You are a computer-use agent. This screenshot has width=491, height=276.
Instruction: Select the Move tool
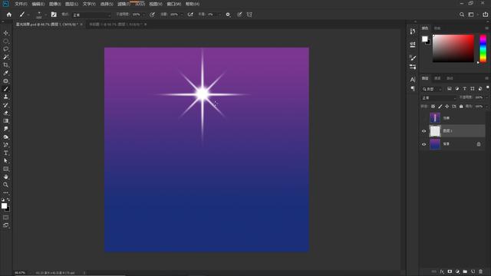[5, 33]
